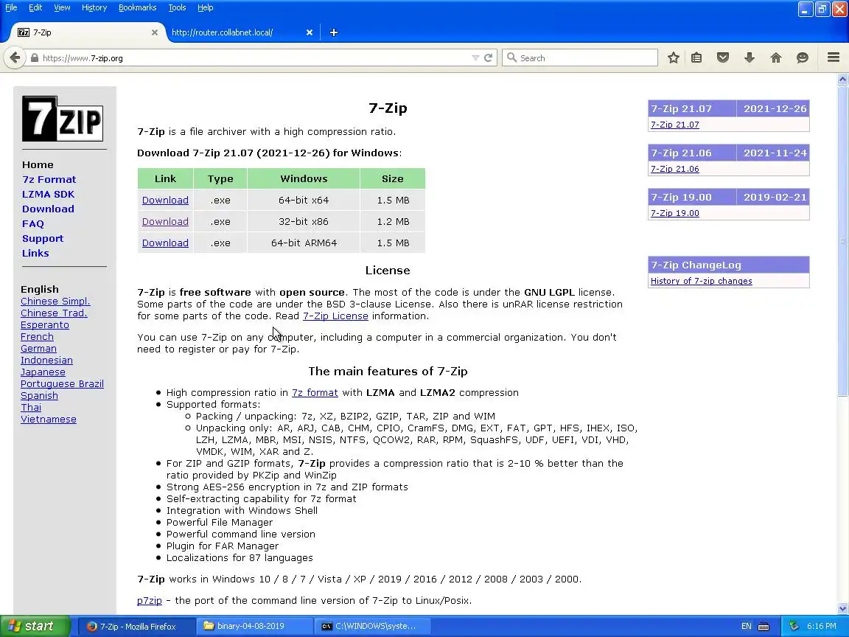This screenshot has height=637, width=849.
Task: Open the 7-Zip 21.06 news link
Action: click(674, 169)
